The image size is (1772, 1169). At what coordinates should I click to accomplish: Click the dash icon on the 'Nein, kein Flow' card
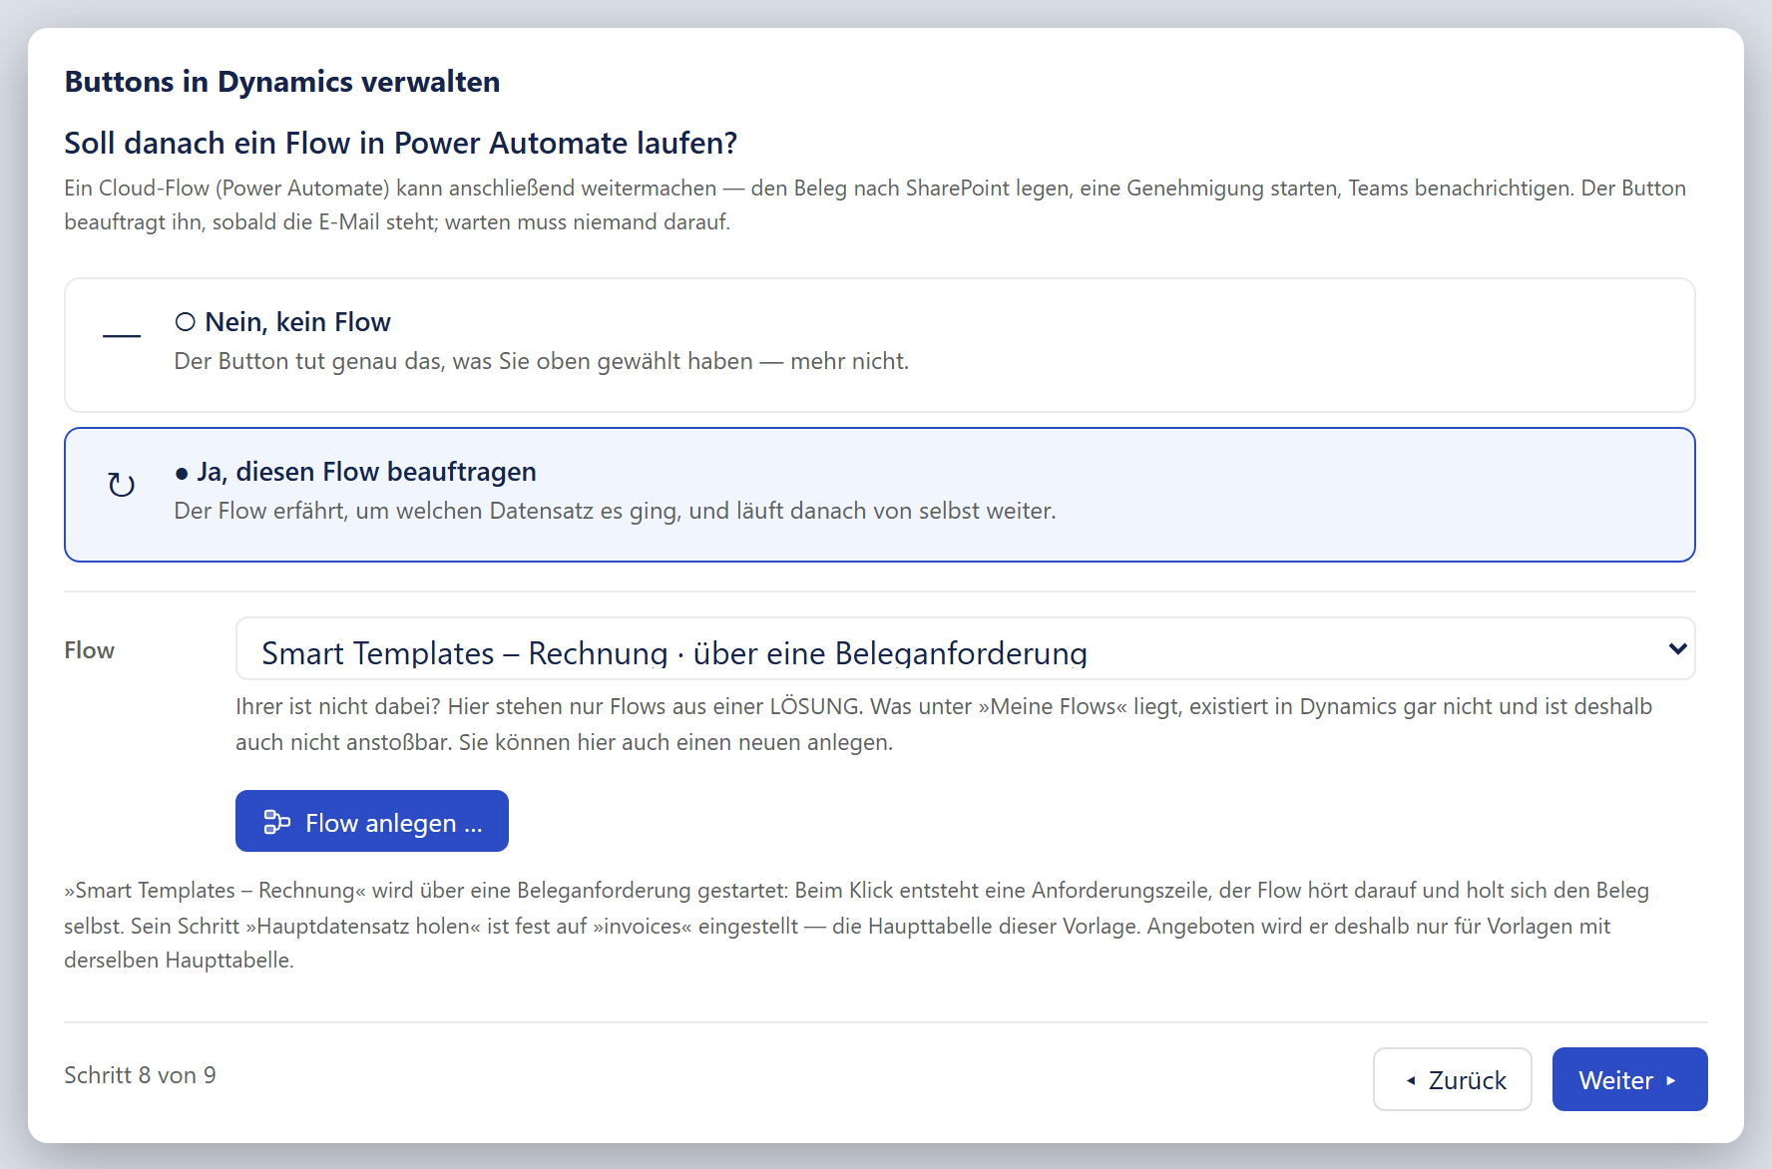point(122,336)
